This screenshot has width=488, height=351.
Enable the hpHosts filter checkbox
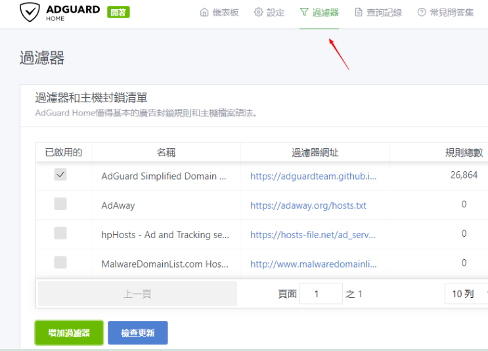click(60, 233)
